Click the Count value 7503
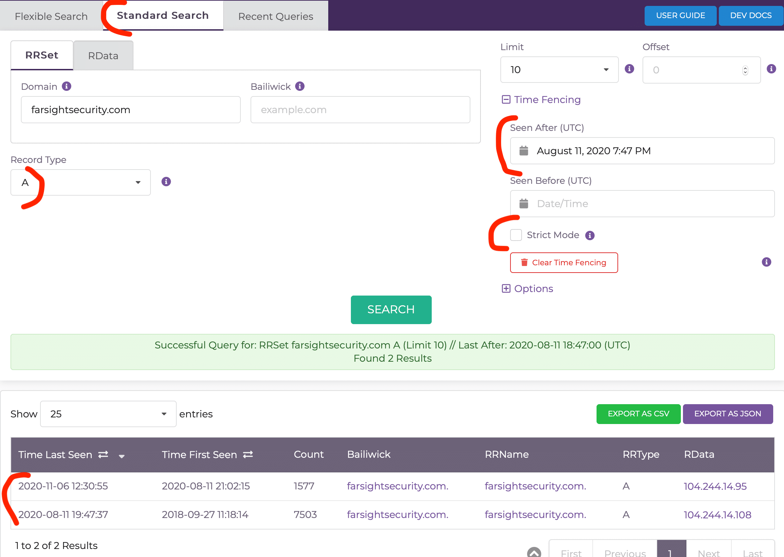 [305, 515]
